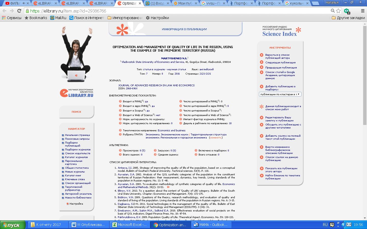Click the red help icon beside Входит в Scopus
This screenshot has height=229, width=367.
(120, 111)
